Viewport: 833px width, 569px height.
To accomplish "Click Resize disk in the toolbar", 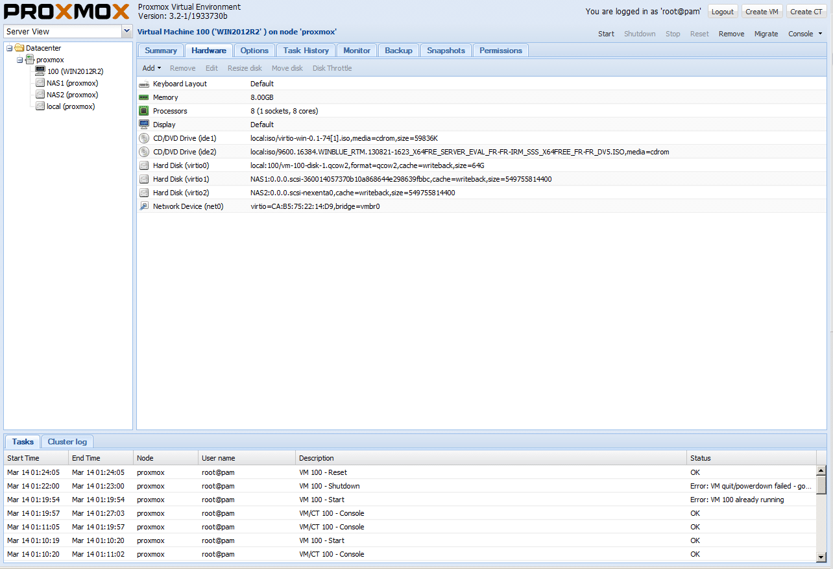I will tap(245, 68).
